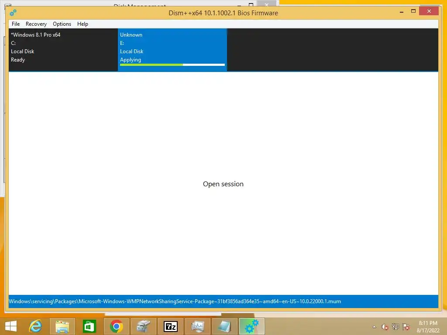Click the network tray icon
The height and width of the screenshot is (335, 447).
point(395,327)
